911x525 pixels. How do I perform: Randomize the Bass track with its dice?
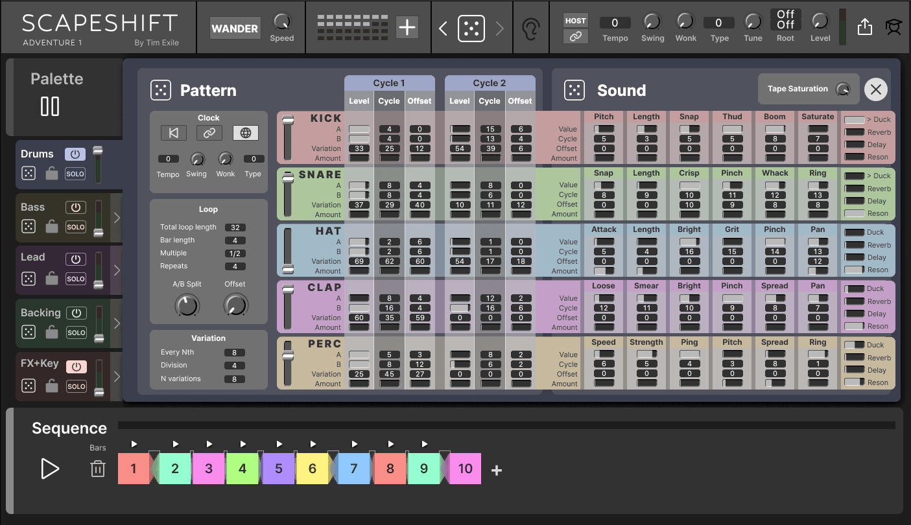[x=29, y=226]
